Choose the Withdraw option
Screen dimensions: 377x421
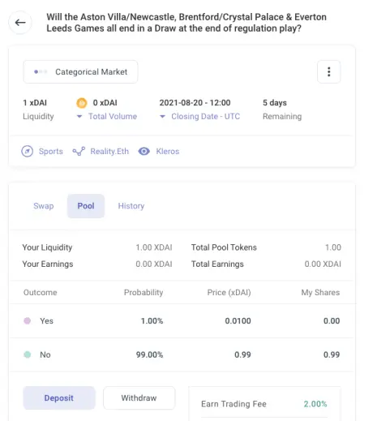[x=139, y=398]
